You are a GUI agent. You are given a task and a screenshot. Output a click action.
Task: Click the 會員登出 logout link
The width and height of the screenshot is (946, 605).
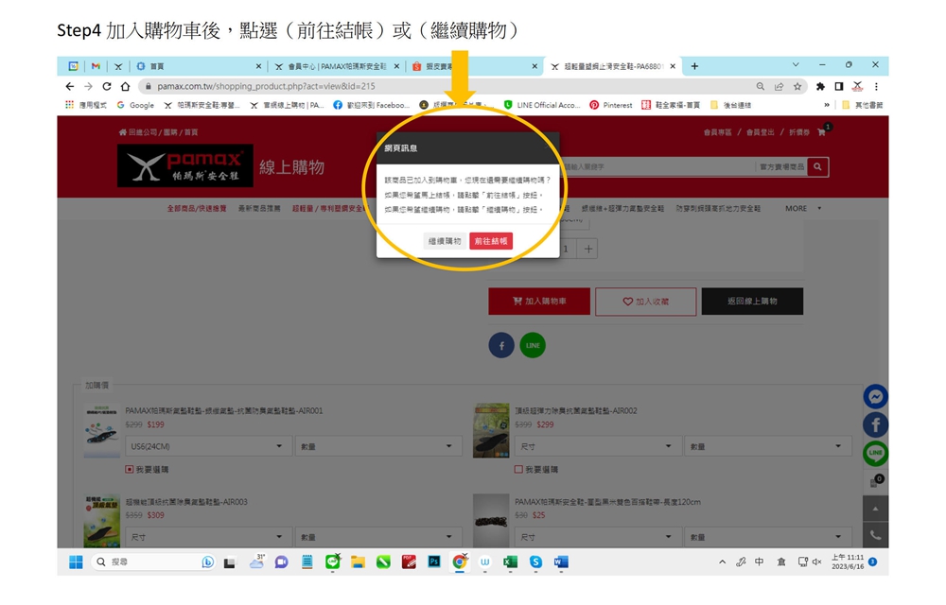click(x=761, y=132)
